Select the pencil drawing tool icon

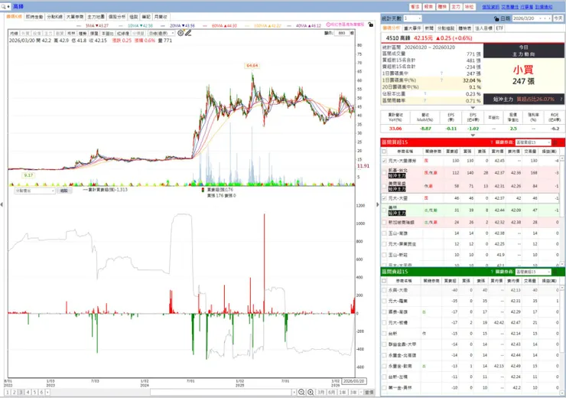click(x=188, y=33)
